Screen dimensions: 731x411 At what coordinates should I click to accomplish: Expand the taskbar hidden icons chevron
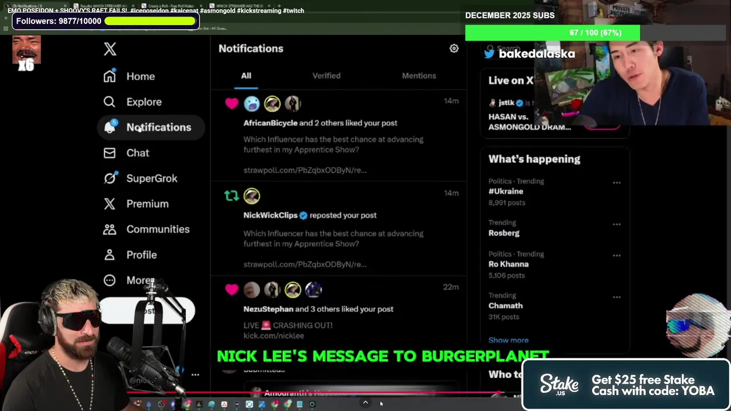click(365, 403)
